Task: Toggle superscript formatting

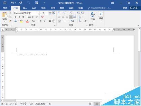Action: coord(37,17)
